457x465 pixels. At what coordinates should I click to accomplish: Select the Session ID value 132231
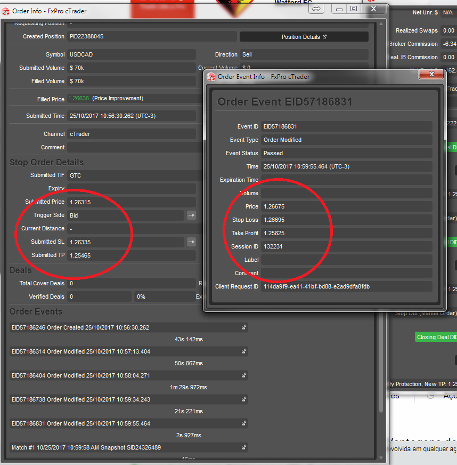(x=273, y=247)
